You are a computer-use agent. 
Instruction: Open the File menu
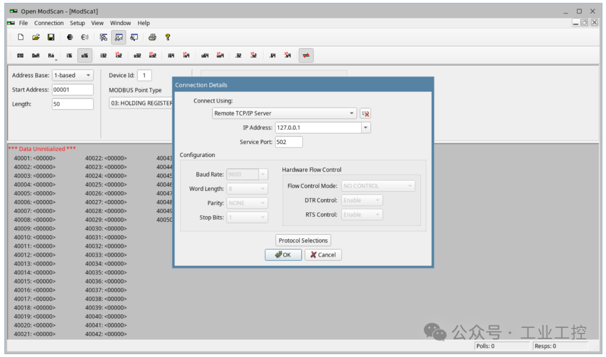point(23,23)
